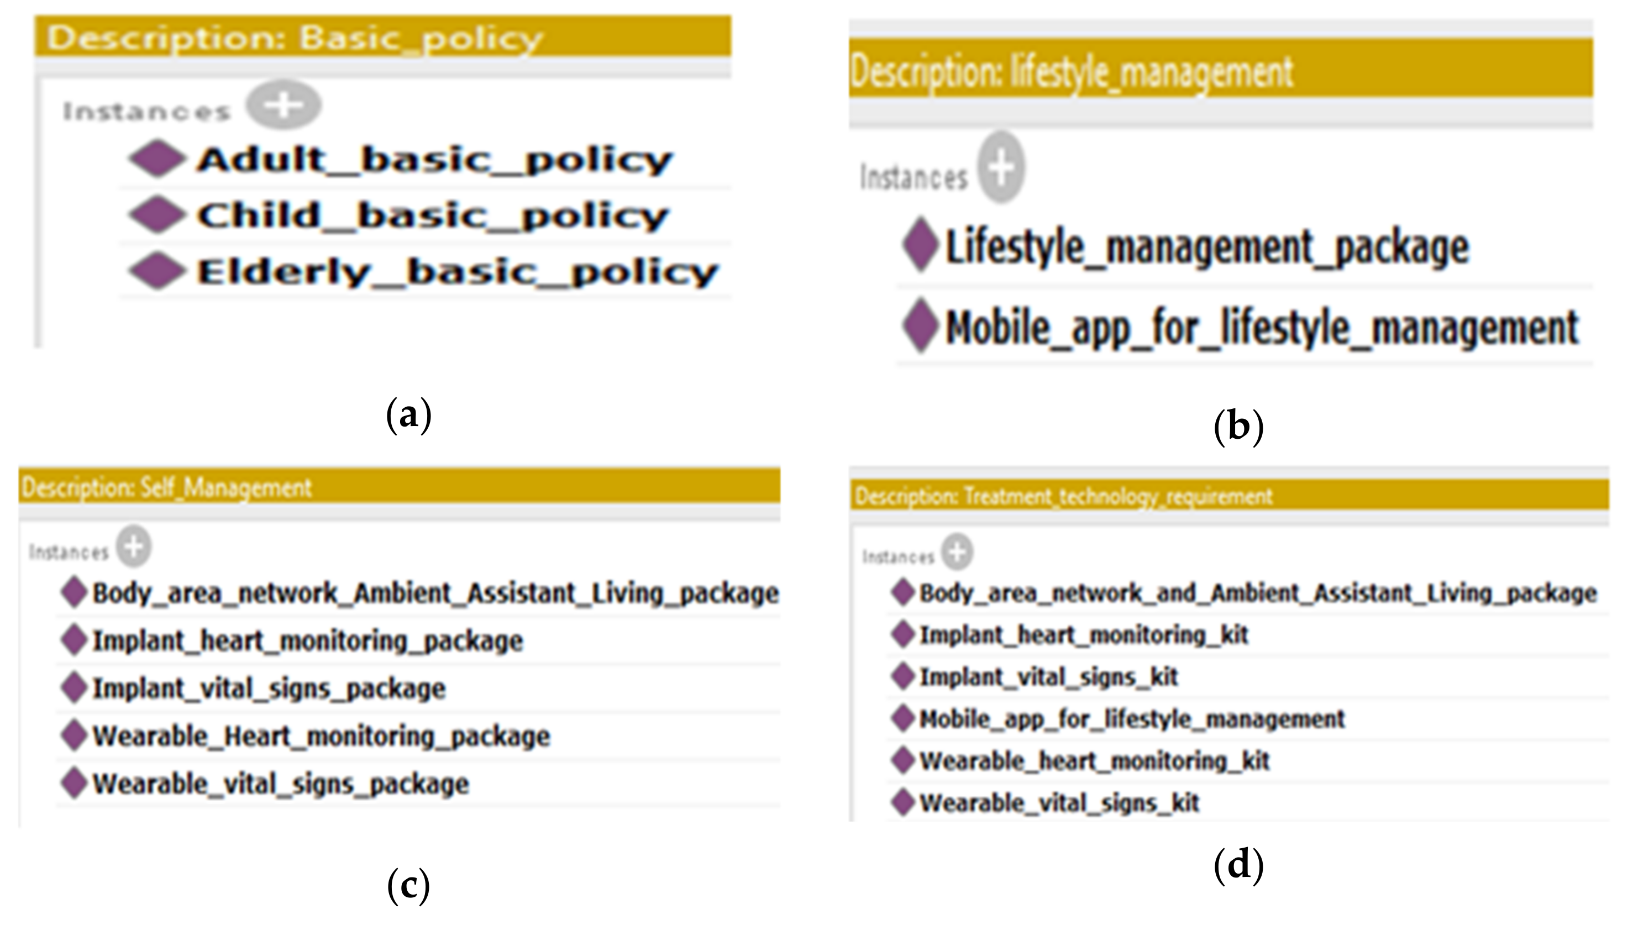Select Implant_heart_monitoring_kit instance
Image resolution: width=1633 pixels, height=925 pixels.
(1084, 634)
